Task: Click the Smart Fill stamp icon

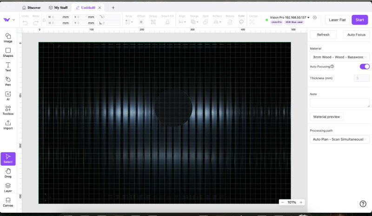Action: point(167,22)
